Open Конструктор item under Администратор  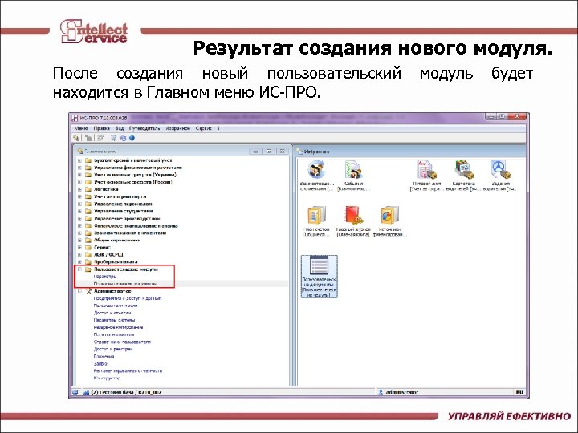pos(107,378)
